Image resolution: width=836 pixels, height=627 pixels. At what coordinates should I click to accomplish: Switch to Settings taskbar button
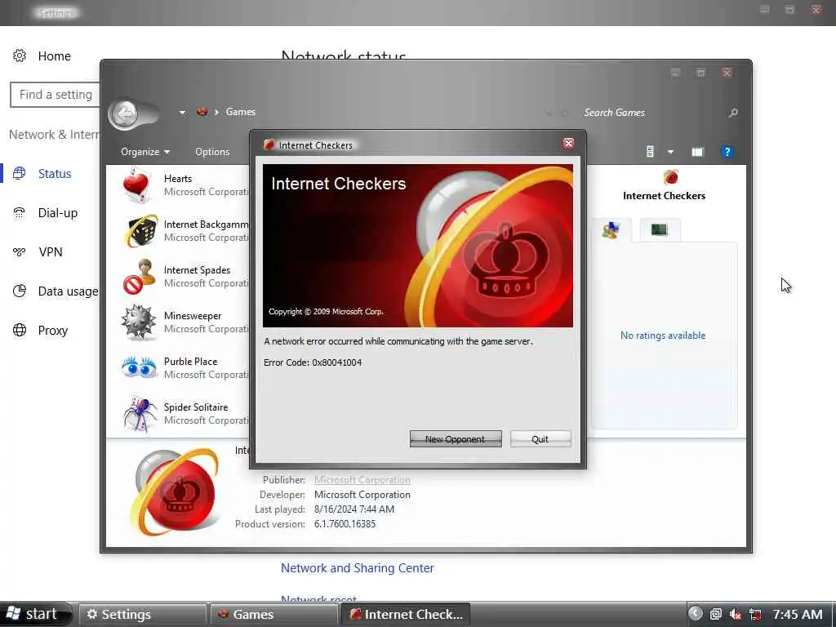coord(142,614)
